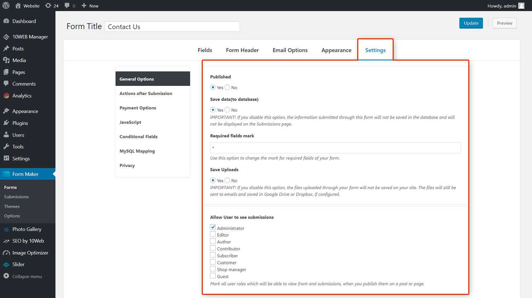Click the Media icon in sidebar

click(6, 60)
